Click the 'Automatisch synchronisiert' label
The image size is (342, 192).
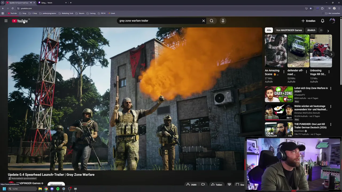[x=22, y=178]
